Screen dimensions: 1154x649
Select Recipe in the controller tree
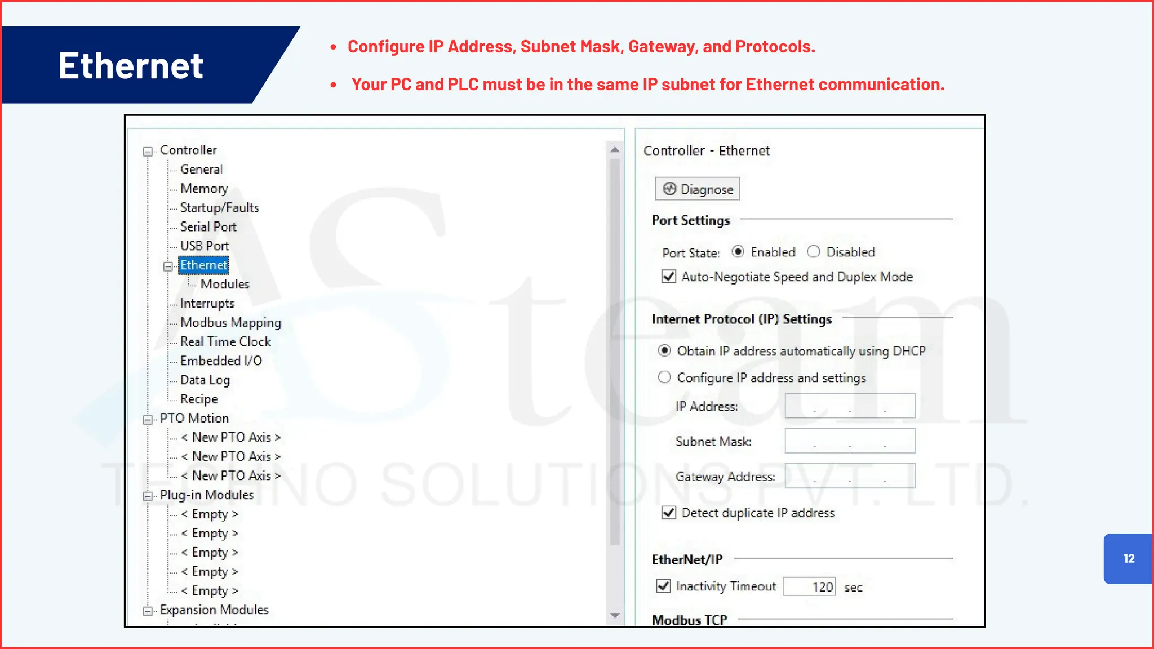tap(199, 399)
